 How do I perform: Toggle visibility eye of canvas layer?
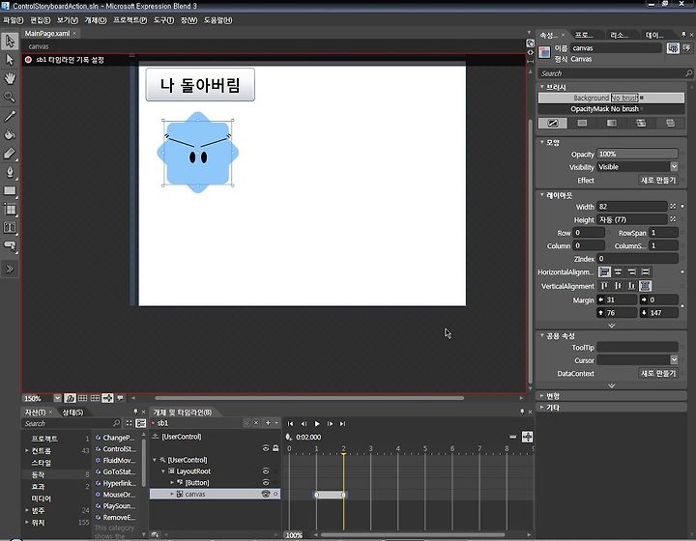click(266, 494)
